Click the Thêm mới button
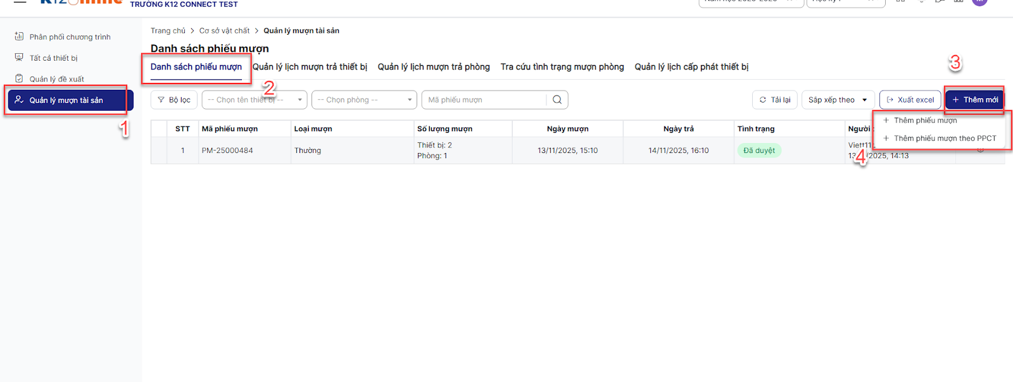The image size is (1013, 382). point(974,100)
